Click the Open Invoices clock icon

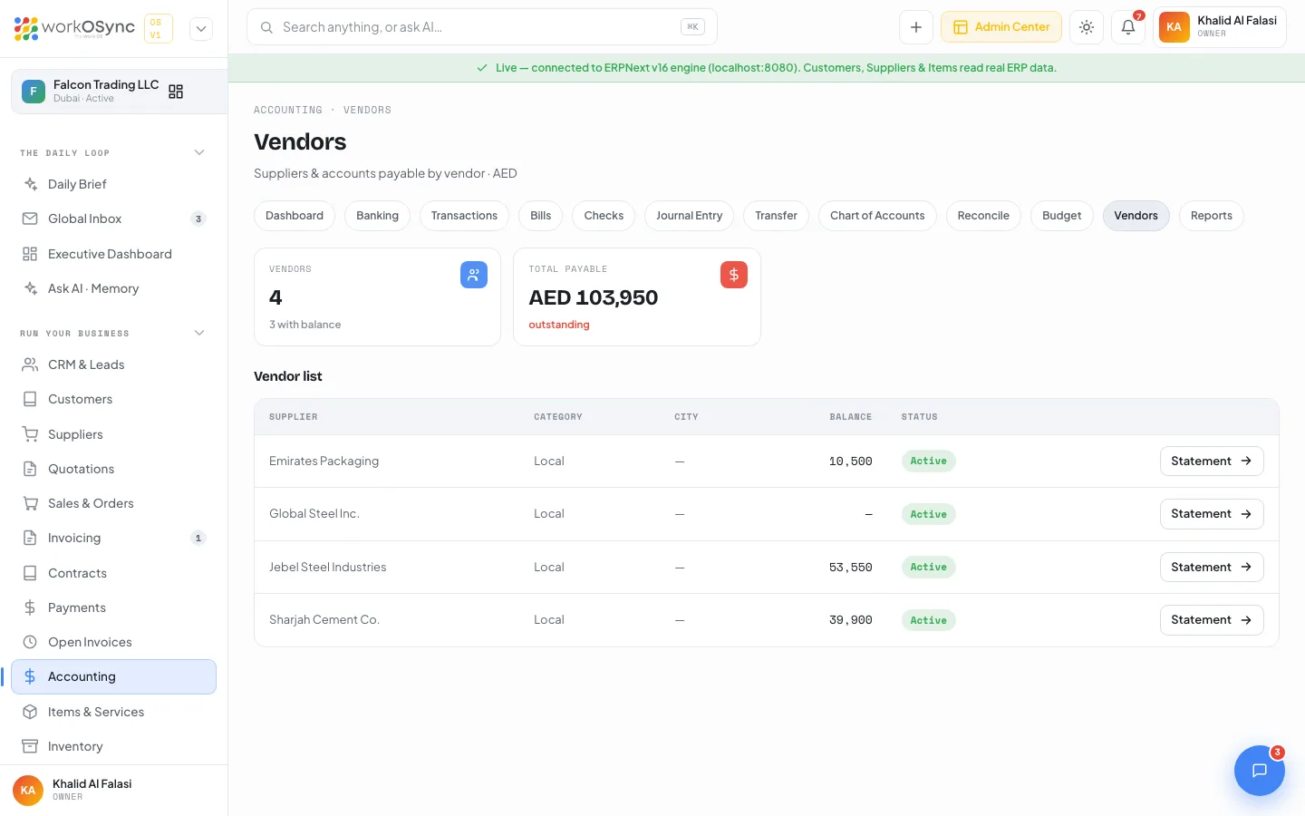tap(30, 642)
